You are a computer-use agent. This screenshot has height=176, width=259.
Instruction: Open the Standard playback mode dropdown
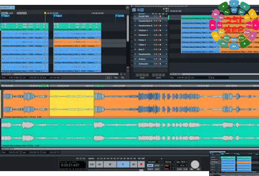153,162
